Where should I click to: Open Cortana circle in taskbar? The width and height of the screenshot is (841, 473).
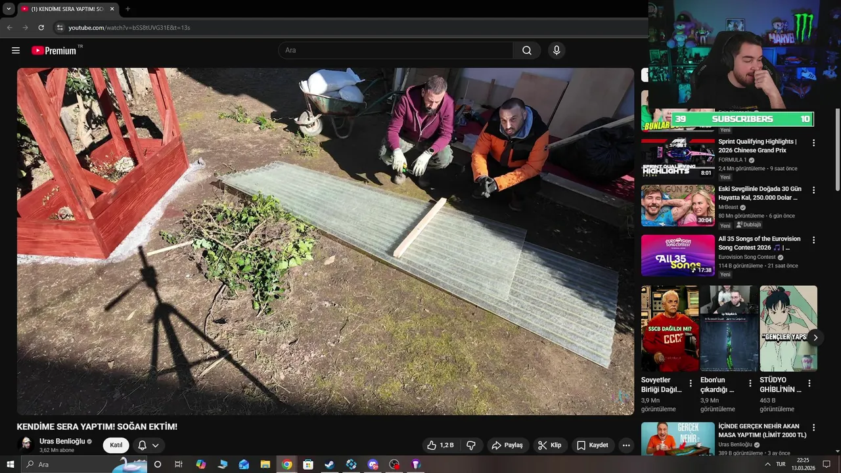[x=158, y=464]
